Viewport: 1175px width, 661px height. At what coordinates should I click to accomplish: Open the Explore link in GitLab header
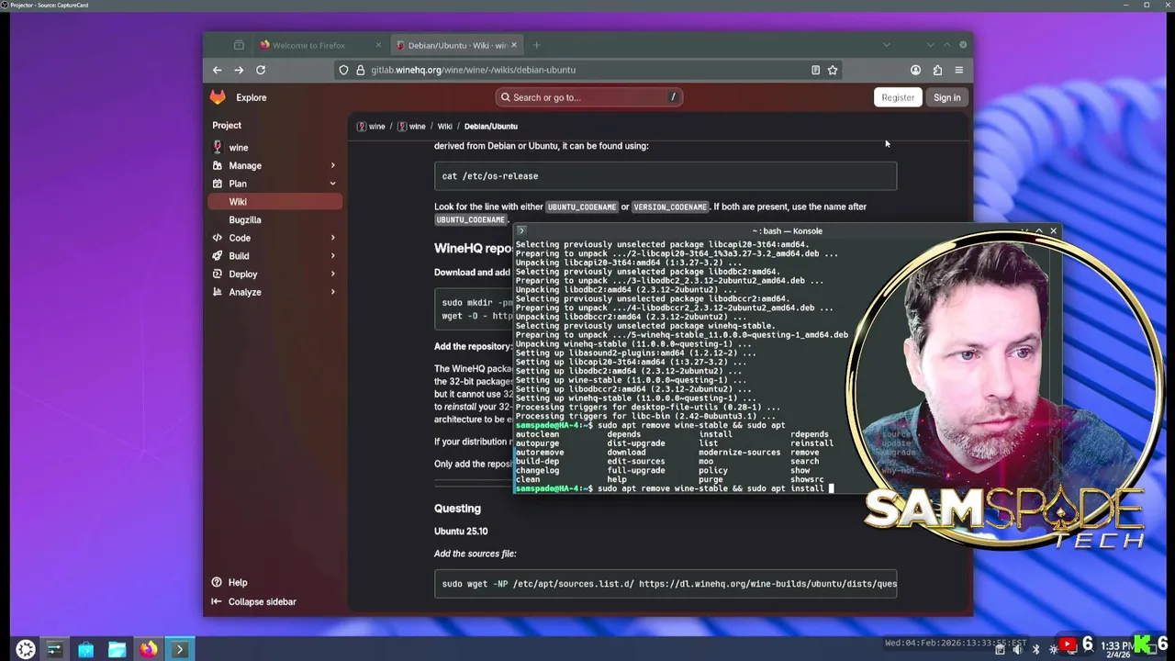251,97
